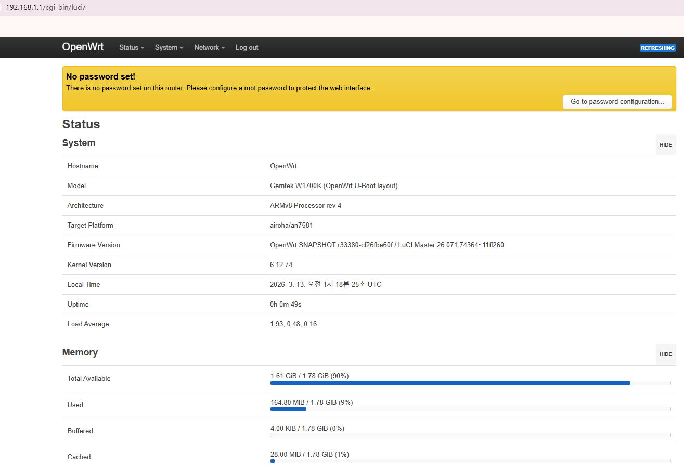The height and width of the screenshot is (475, 684).
Task: Select the airoha/an7581 target platform value
Action: pos(291,226)
